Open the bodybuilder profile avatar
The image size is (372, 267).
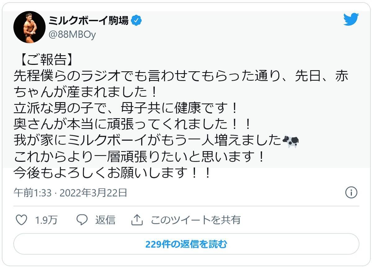pyautogui.click(x=29, y=27)
